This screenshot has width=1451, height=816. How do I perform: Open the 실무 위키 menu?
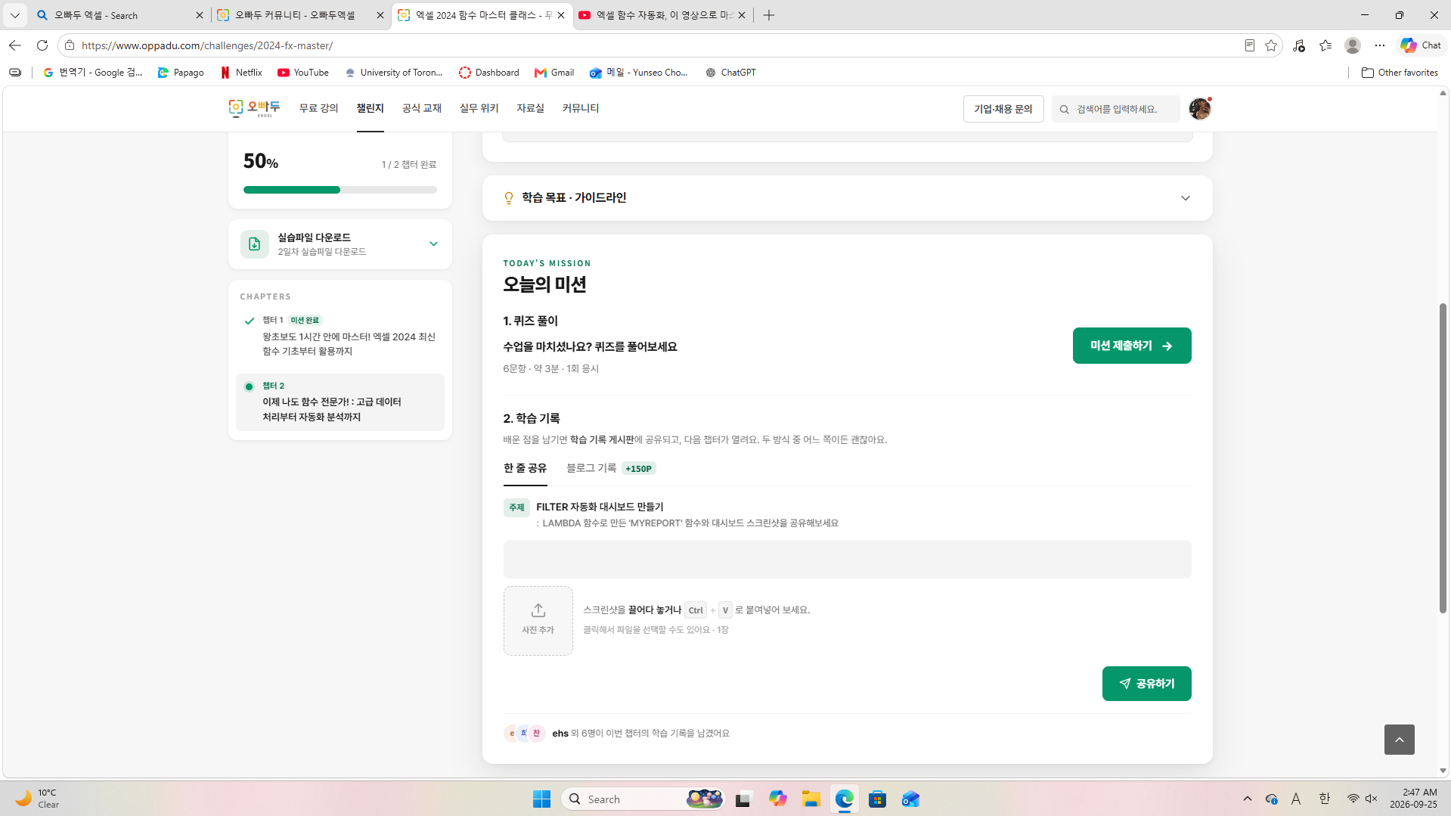click(479, 109)
